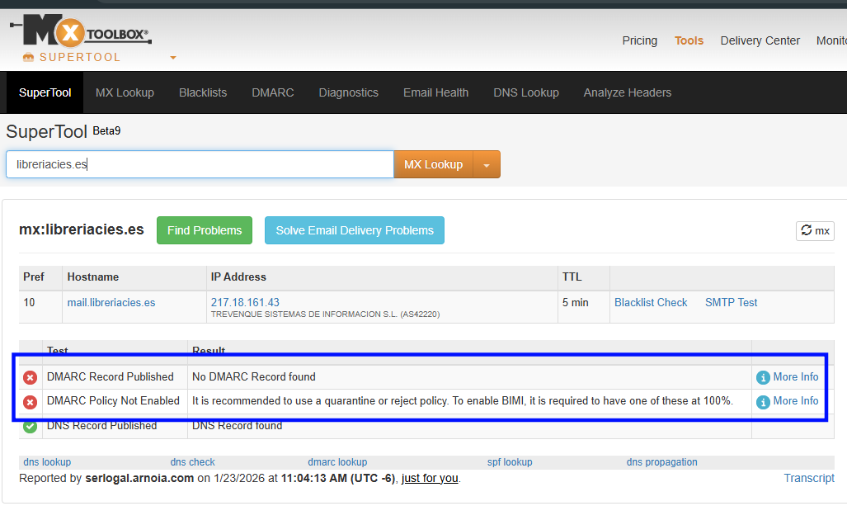Select the SuperTool tab
This screenshot has width=847, height=506.
pos(45,92)
